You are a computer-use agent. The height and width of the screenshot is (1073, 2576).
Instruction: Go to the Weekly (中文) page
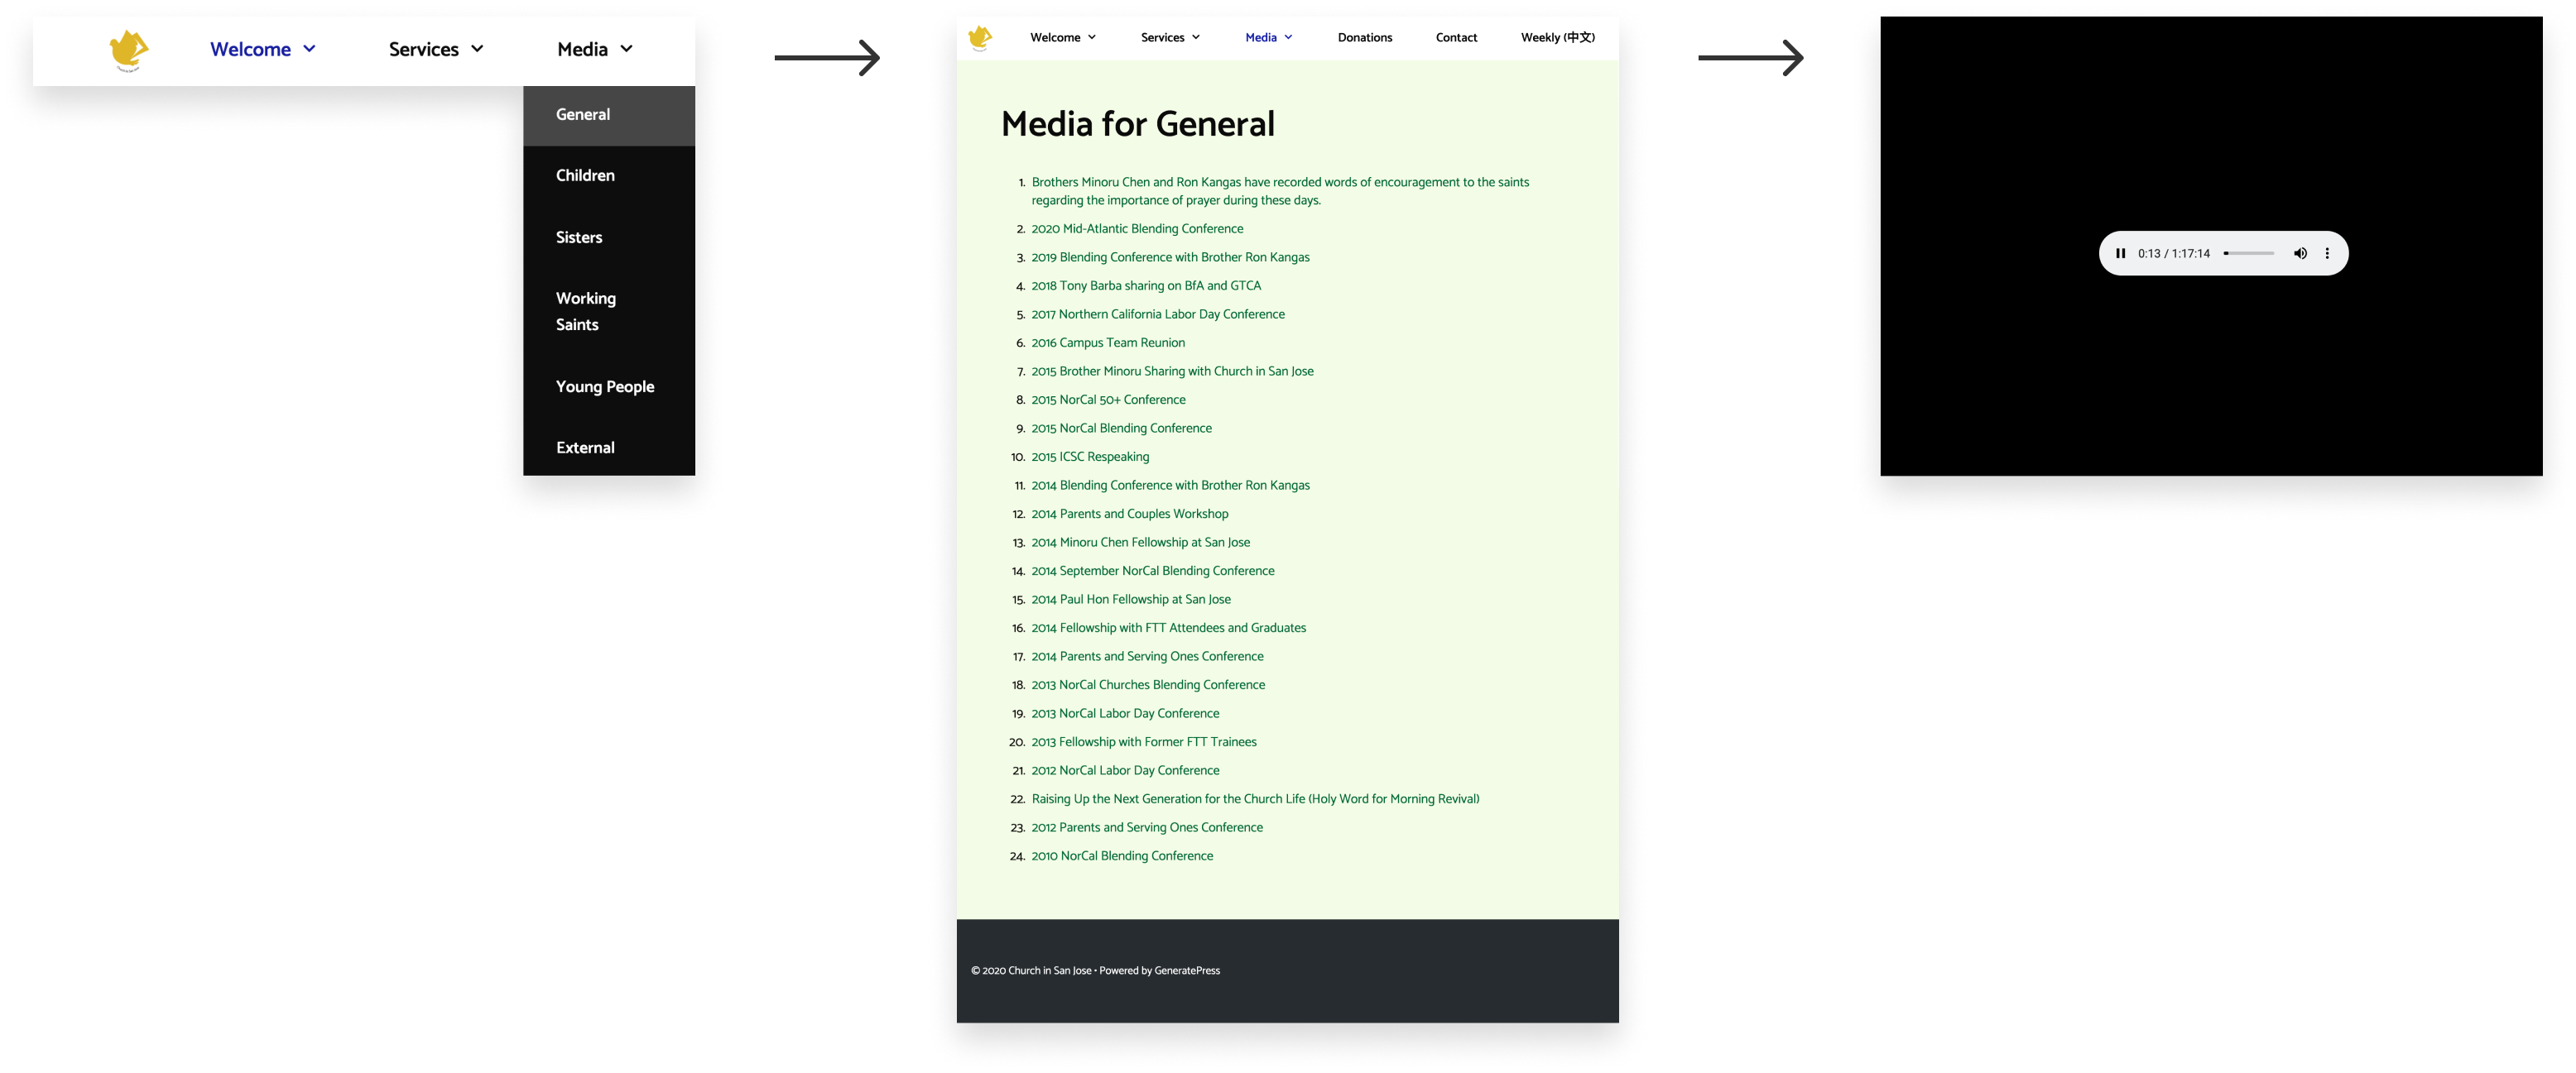pos(1557,38)
